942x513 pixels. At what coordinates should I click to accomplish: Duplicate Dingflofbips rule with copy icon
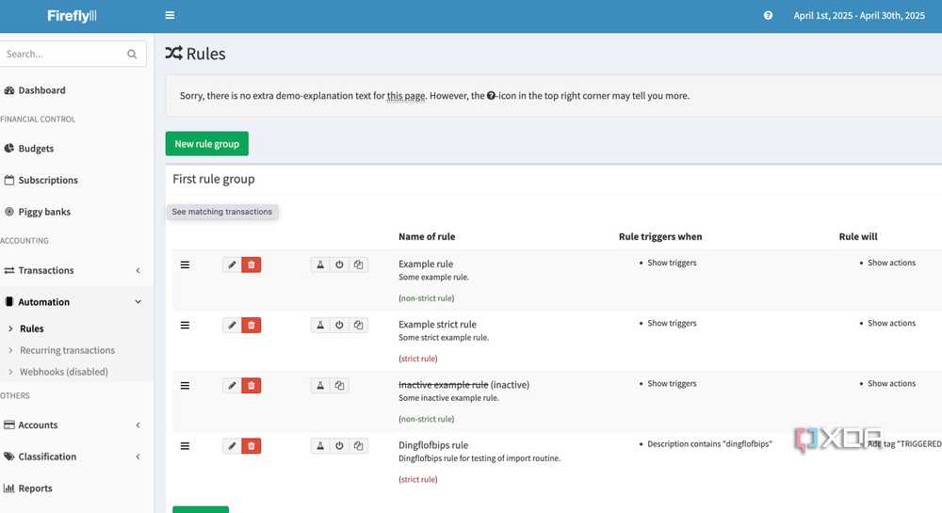coord(359,446)
